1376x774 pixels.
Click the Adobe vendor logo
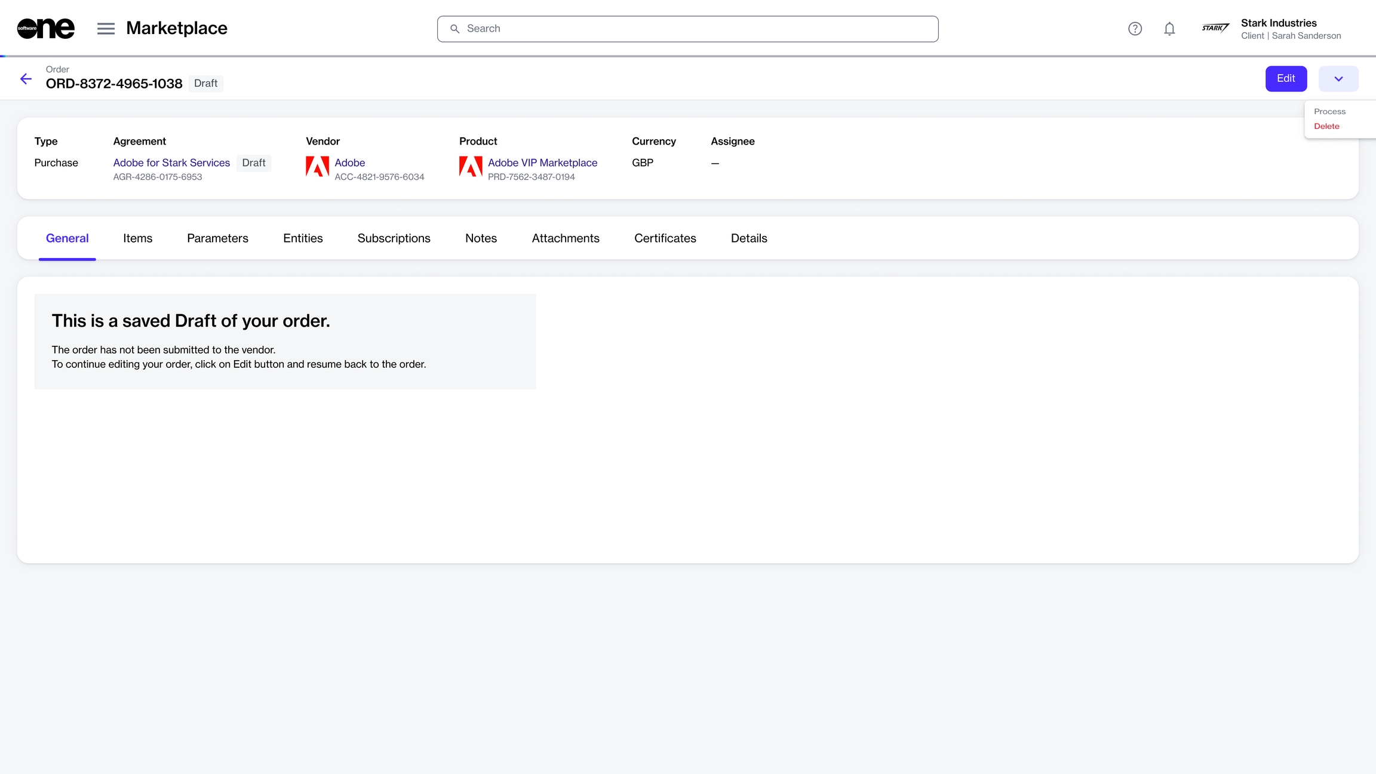point(317,167)
